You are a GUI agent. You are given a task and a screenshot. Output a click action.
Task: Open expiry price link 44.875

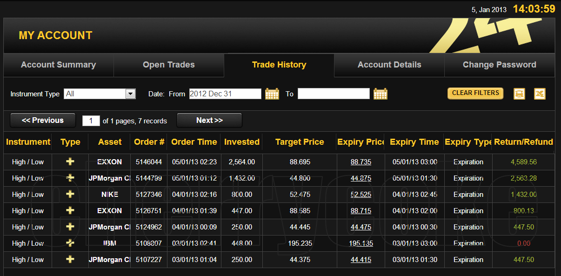point(361,178)
